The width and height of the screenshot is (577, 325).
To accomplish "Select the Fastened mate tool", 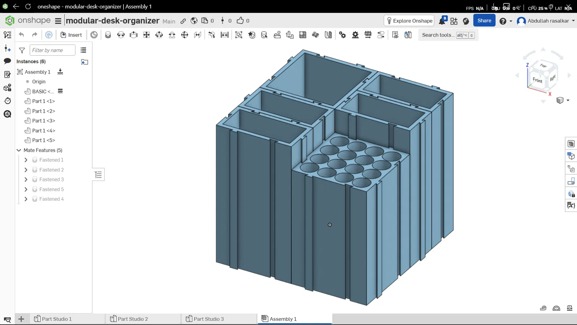I will click(x=108, y=35).
